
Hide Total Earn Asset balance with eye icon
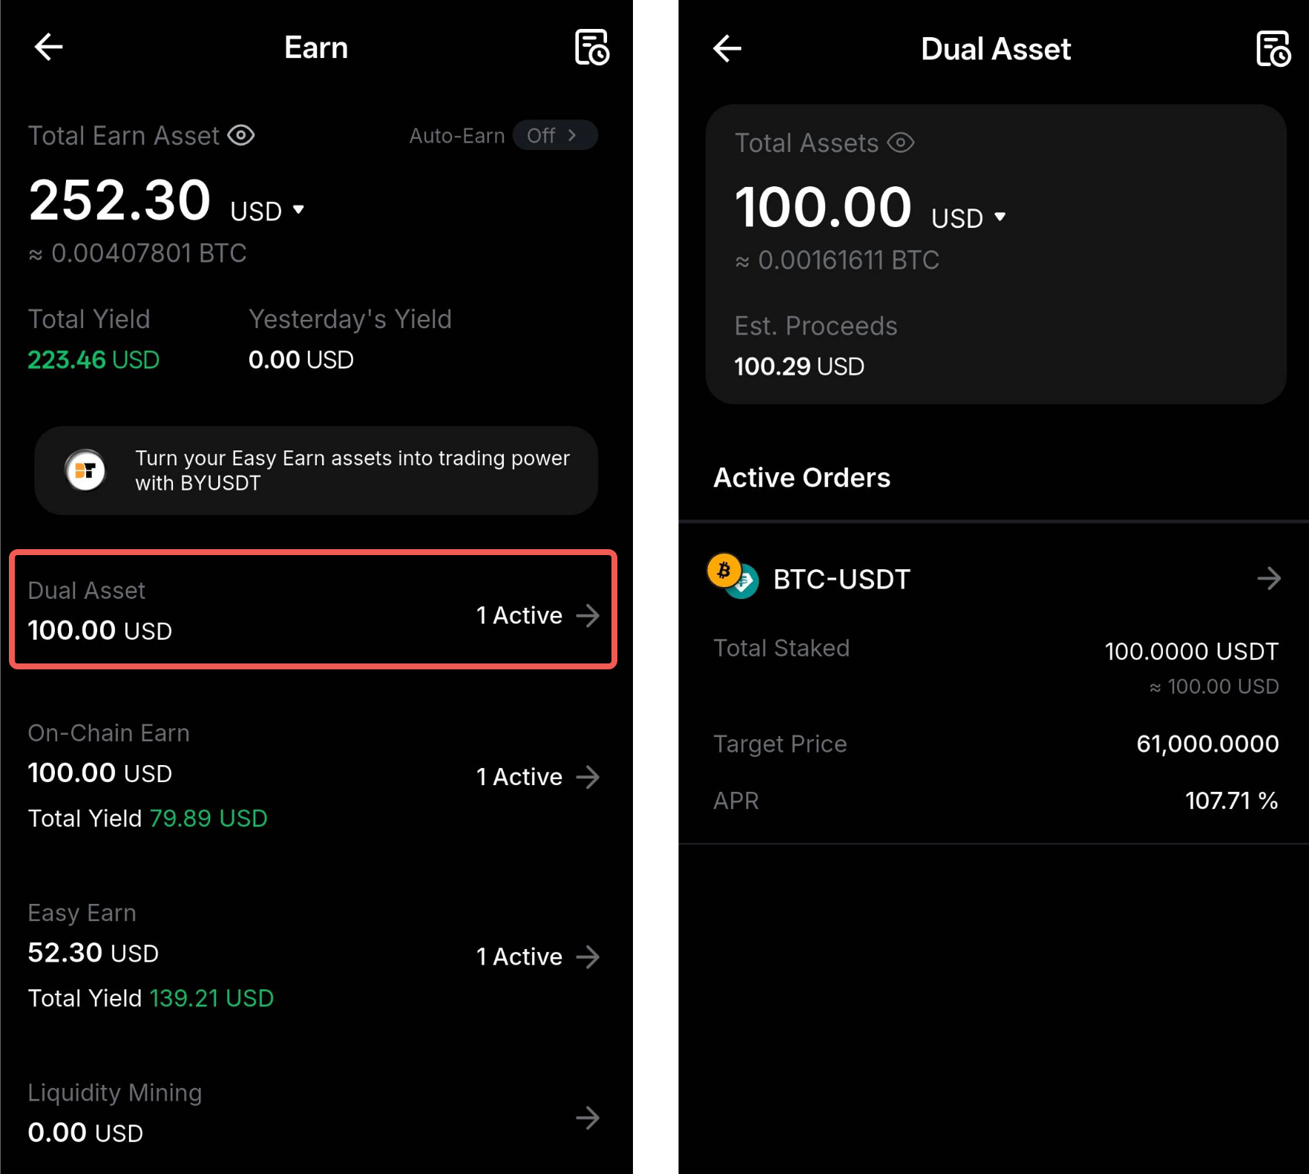click(241, 136)
